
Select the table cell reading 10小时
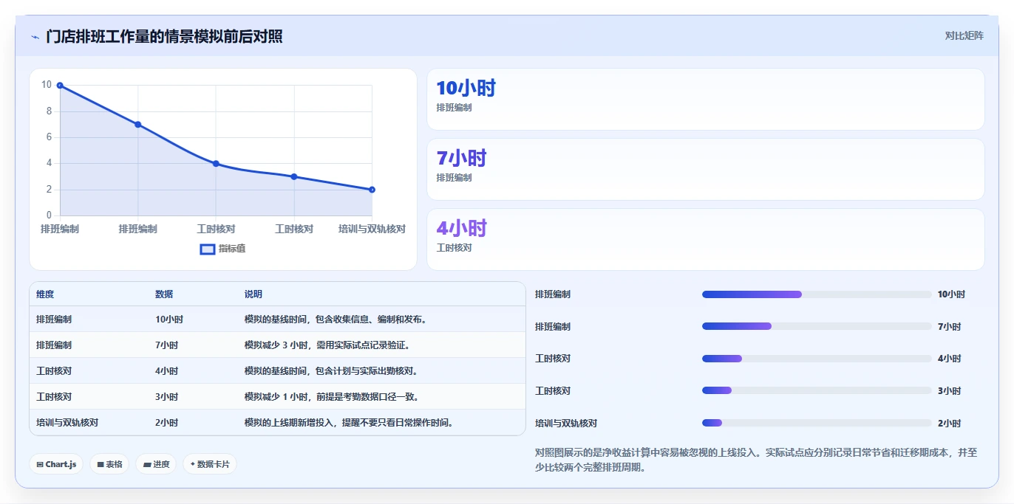169,320
